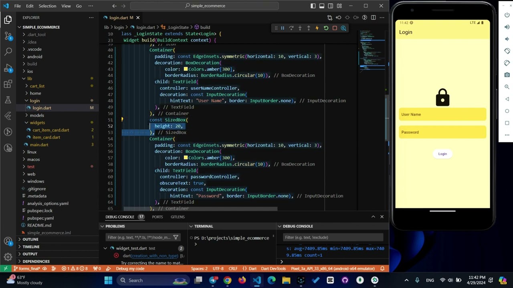
Task: Collapse widget_test.dart problems group
Action: point(105,248)
